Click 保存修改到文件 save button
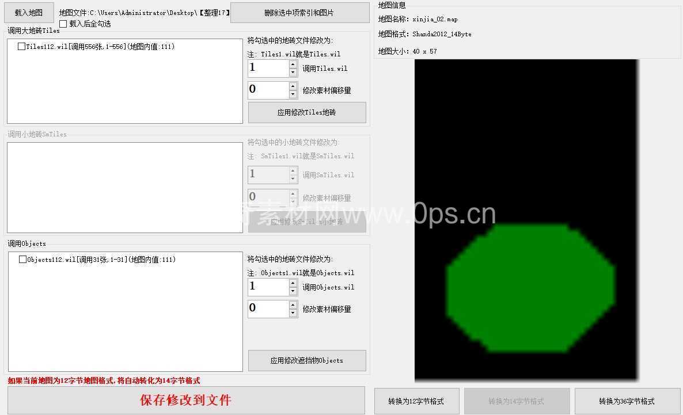Screen dimensions: 683x415 (186, 401)
